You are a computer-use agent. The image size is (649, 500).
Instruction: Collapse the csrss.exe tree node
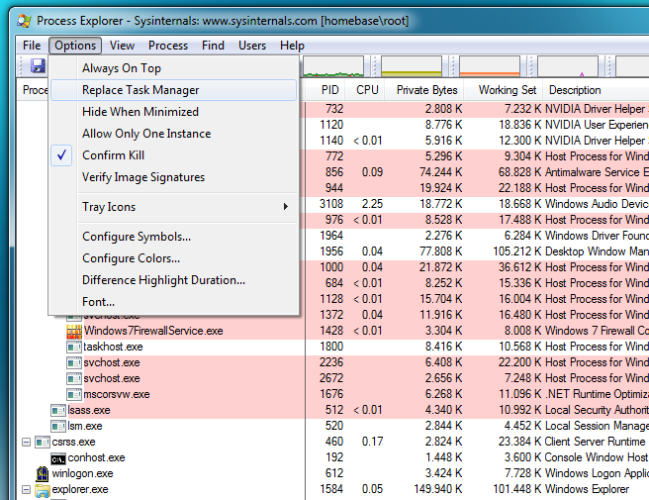[x=26, y=443]
